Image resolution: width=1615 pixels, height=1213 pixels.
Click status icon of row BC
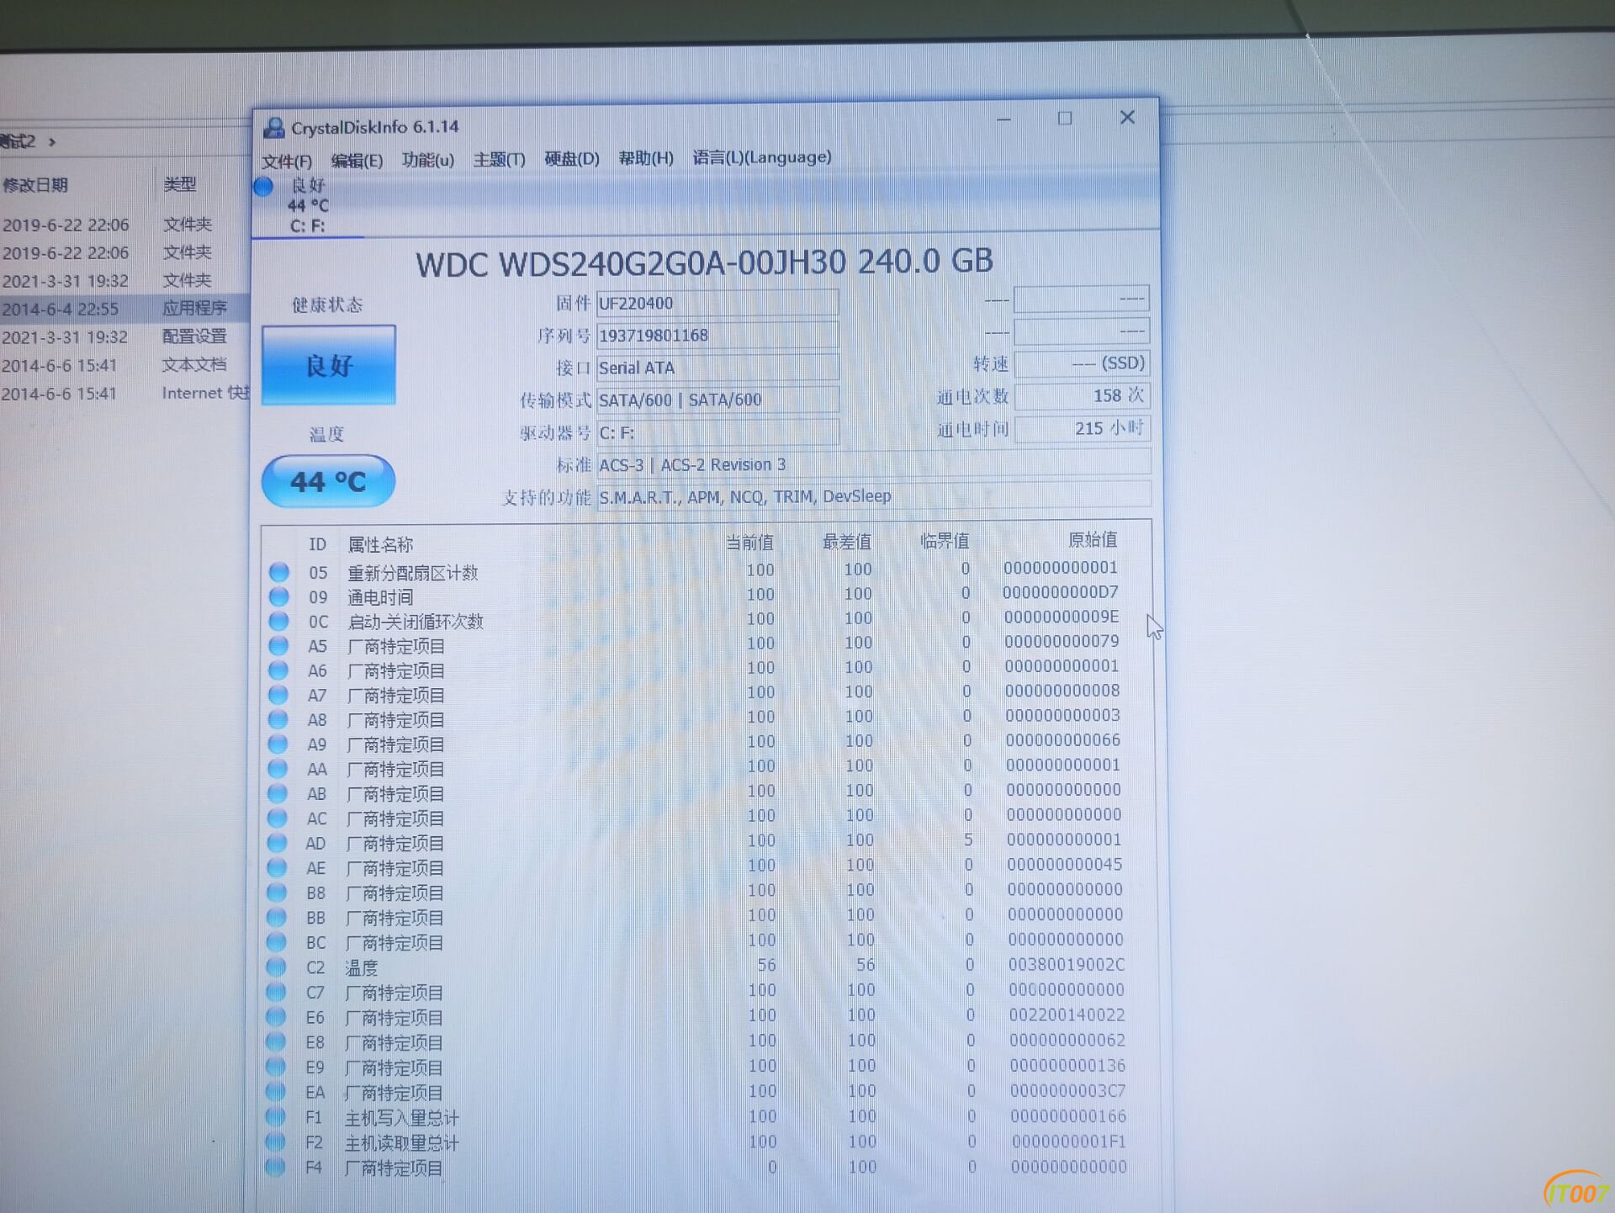[277, 941]
